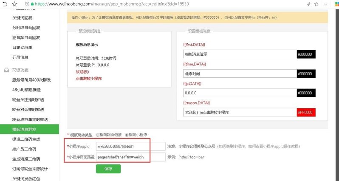339x181 pixels.
Task: Click the green 保存 button
Action: 108,169
